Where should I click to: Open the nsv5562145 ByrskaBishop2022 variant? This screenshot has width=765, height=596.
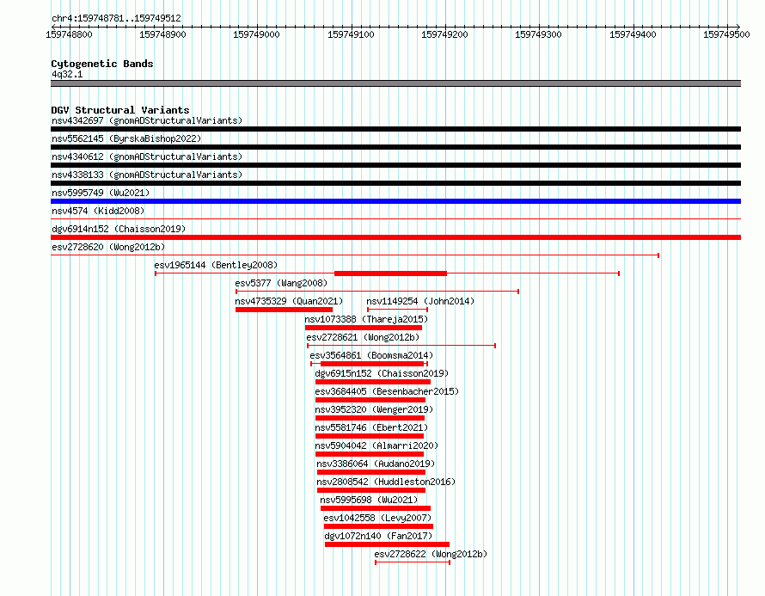click(126, 138)
